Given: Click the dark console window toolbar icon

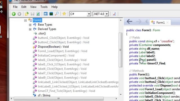Looking at the screenshot, I should [51, 14].
